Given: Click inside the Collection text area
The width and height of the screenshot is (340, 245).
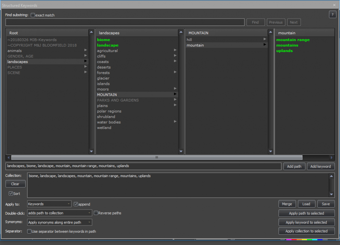Looking at the screenshot, I should pos(178,185).
